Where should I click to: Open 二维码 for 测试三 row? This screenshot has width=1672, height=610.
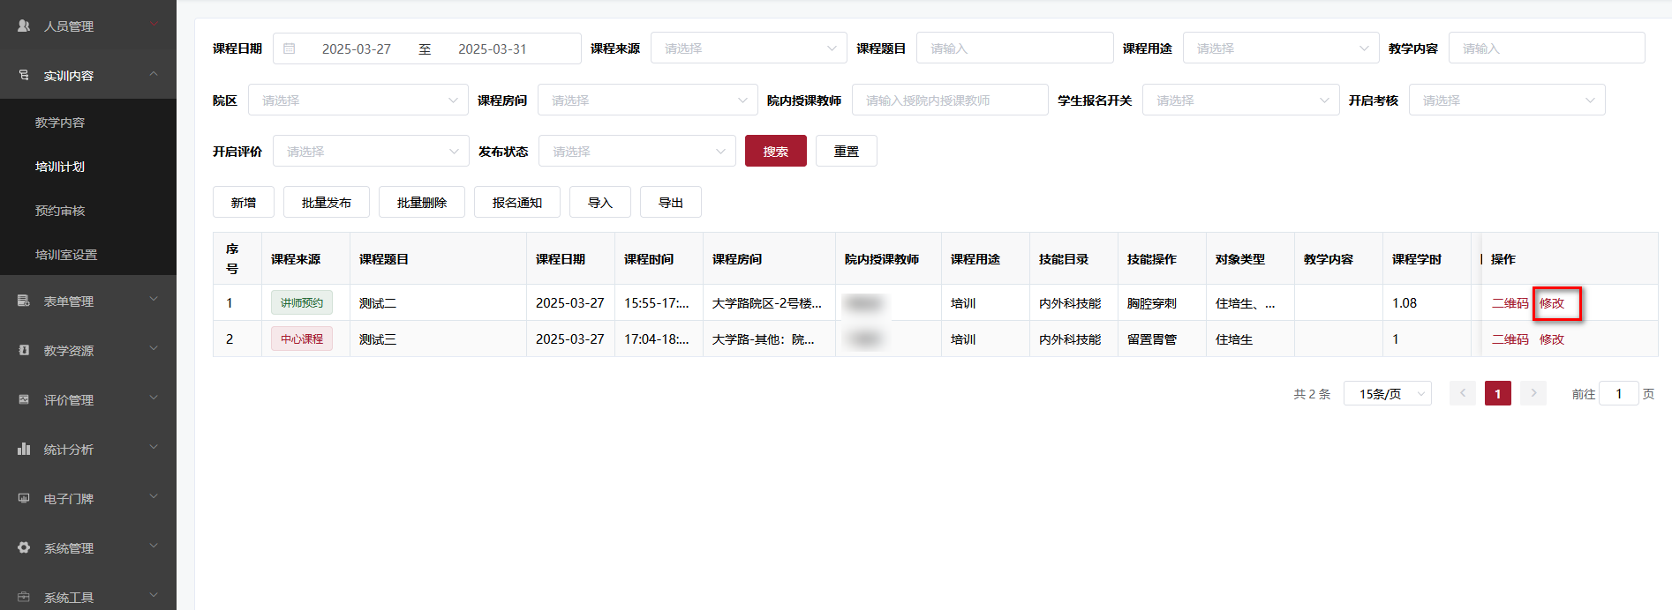pyautogui.click(x=1510, y=339)
